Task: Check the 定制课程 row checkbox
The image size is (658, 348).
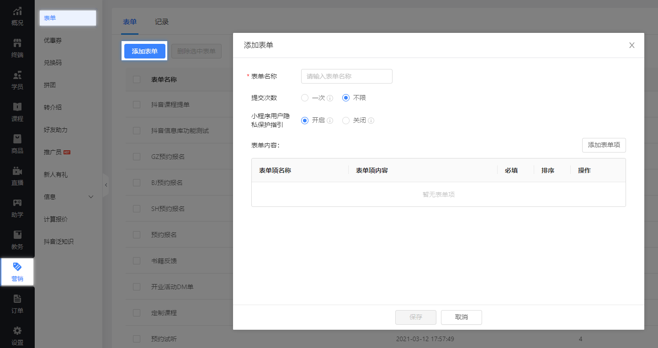Action: (x=137, y=313)
